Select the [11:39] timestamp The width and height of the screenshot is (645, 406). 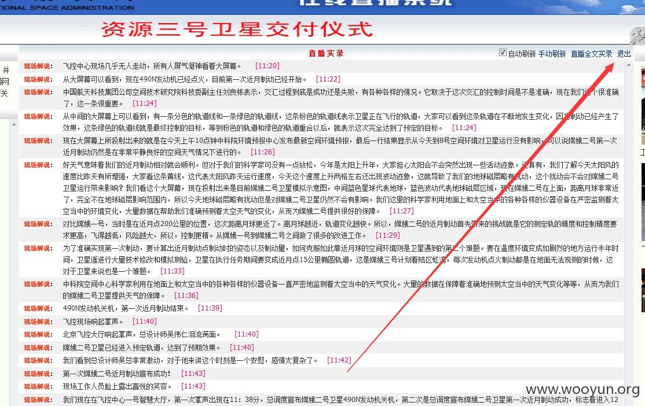210,308
